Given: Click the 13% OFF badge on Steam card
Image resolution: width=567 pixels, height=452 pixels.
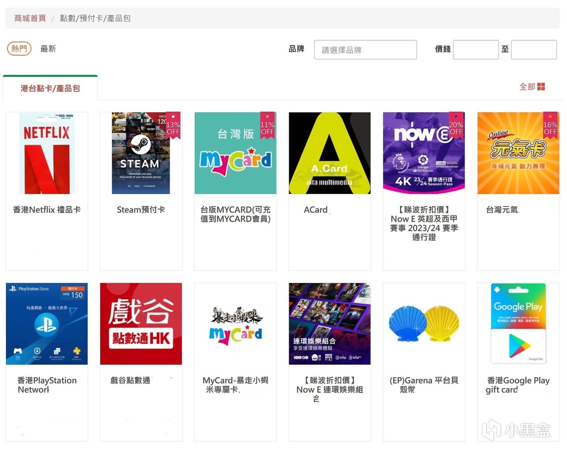Looking at the screenshot, I should (173, 126).
